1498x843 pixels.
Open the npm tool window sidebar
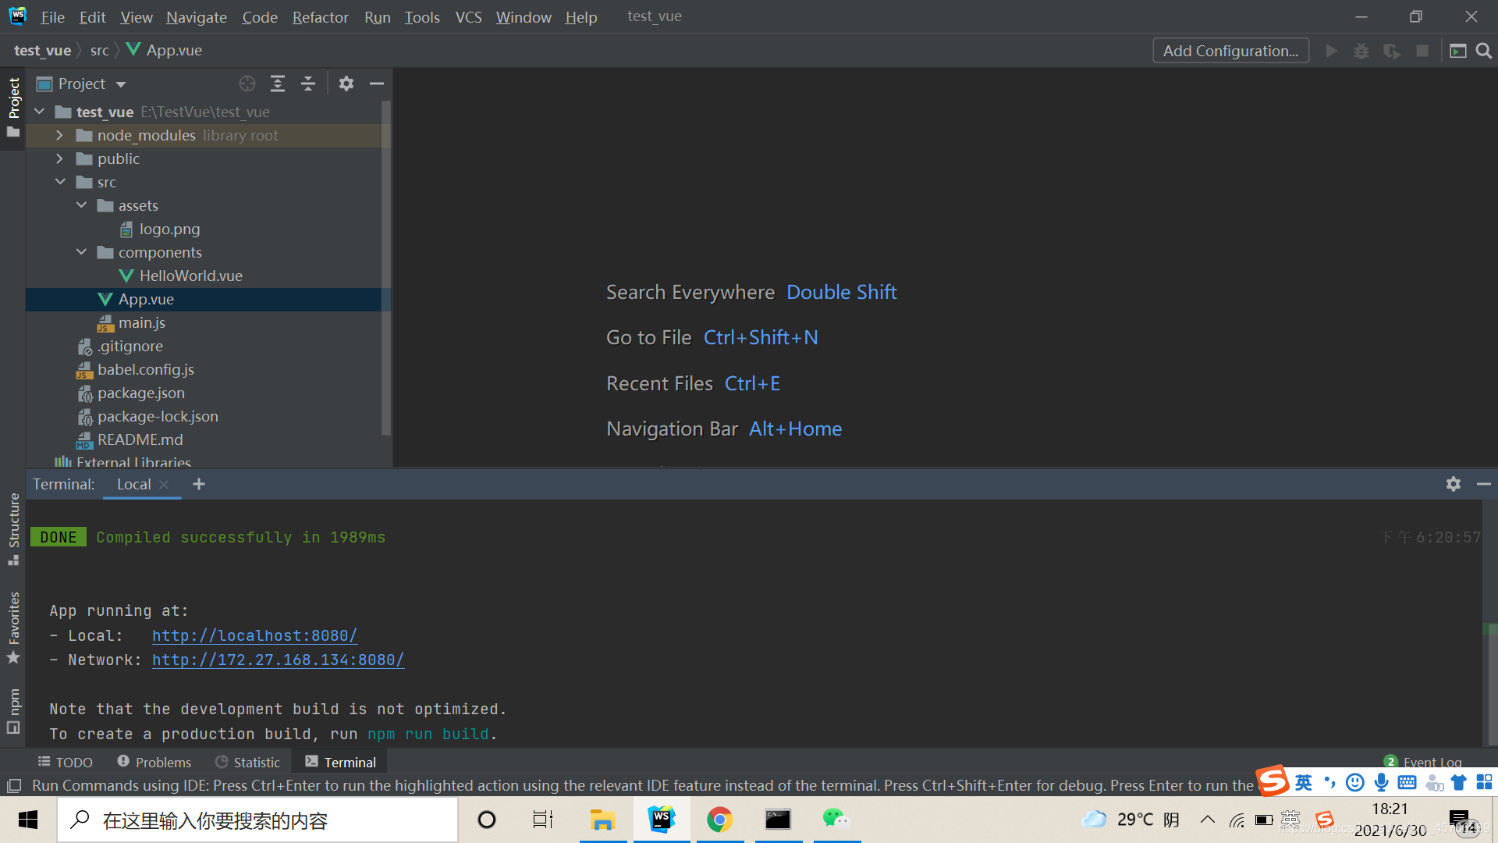point(13,711)
